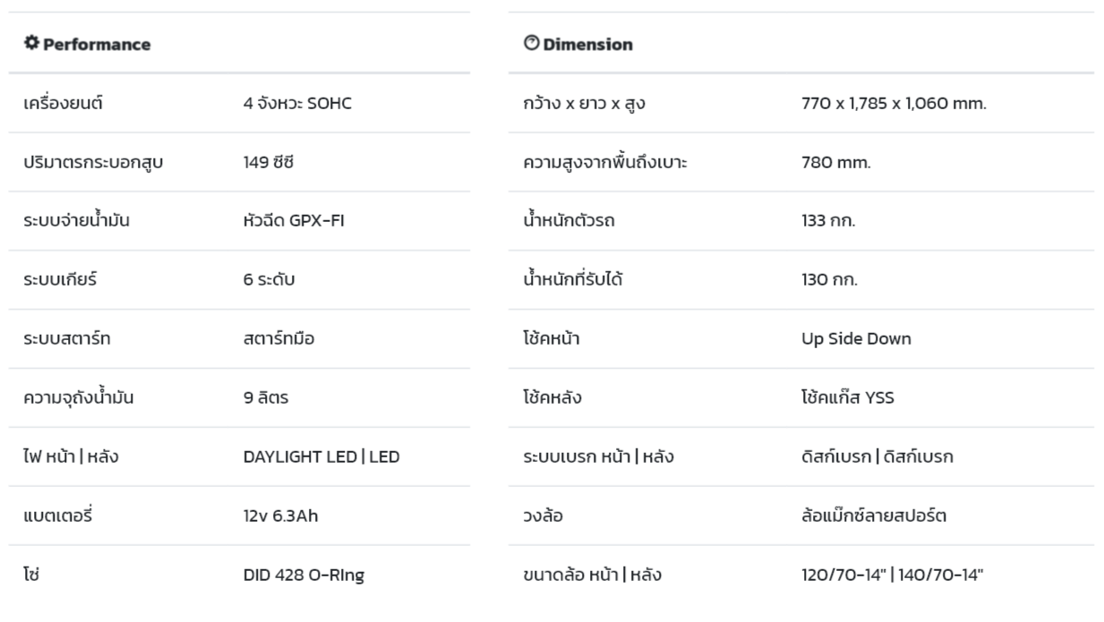Click the 6 ระดับ gear value
This screenshot has height=622, width=1104.
(269, 279)
